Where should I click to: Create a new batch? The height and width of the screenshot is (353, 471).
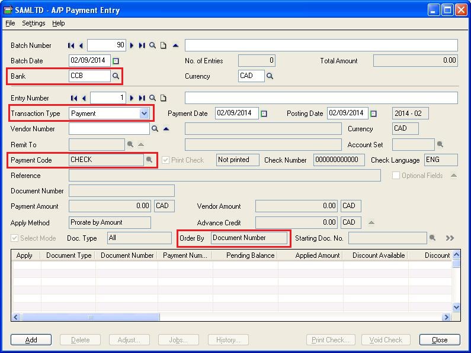[163, 46]
